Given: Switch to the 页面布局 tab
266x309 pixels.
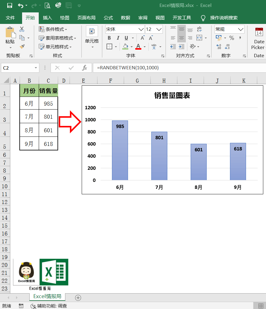Looking at the screenshot, I should 86,18.
